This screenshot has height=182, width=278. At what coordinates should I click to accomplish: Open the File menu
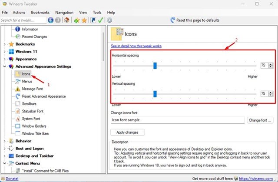(5, 13)
